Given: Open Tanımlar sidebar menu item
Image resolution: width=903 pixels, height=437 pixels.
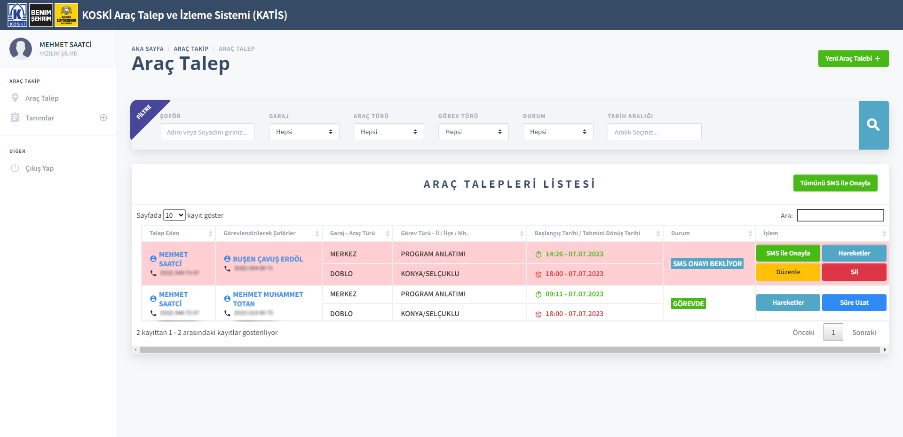Looking at the screenshot, I should point(40,118).
